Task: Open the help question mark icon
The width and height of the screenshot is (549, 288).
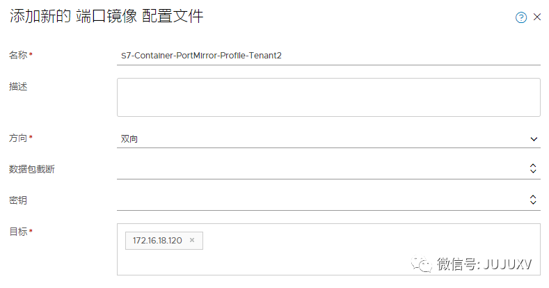Action: coord(520,17)
